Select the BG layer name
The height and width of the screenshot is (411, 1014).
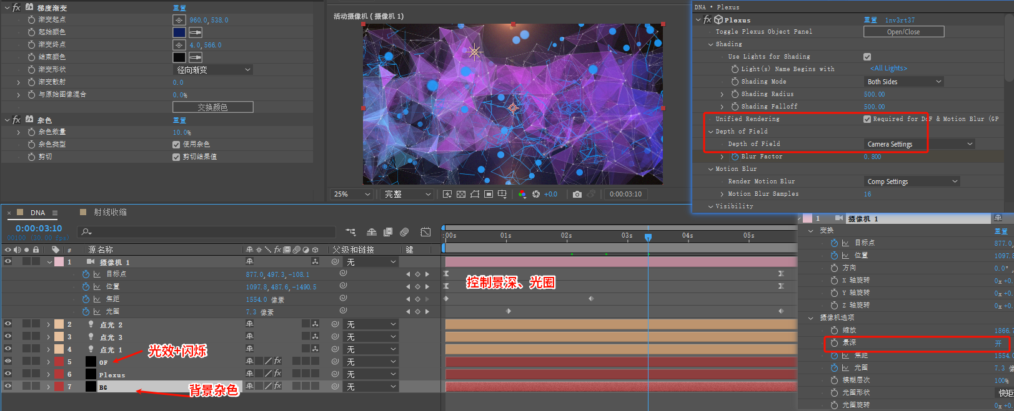(x=103, y=387)
